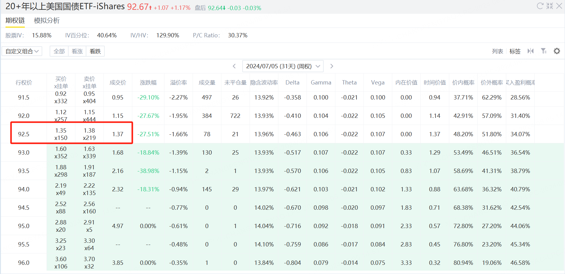Click the 价内概率 column header
Viewport: 565px width, 274px height.
tap(463, 82)
